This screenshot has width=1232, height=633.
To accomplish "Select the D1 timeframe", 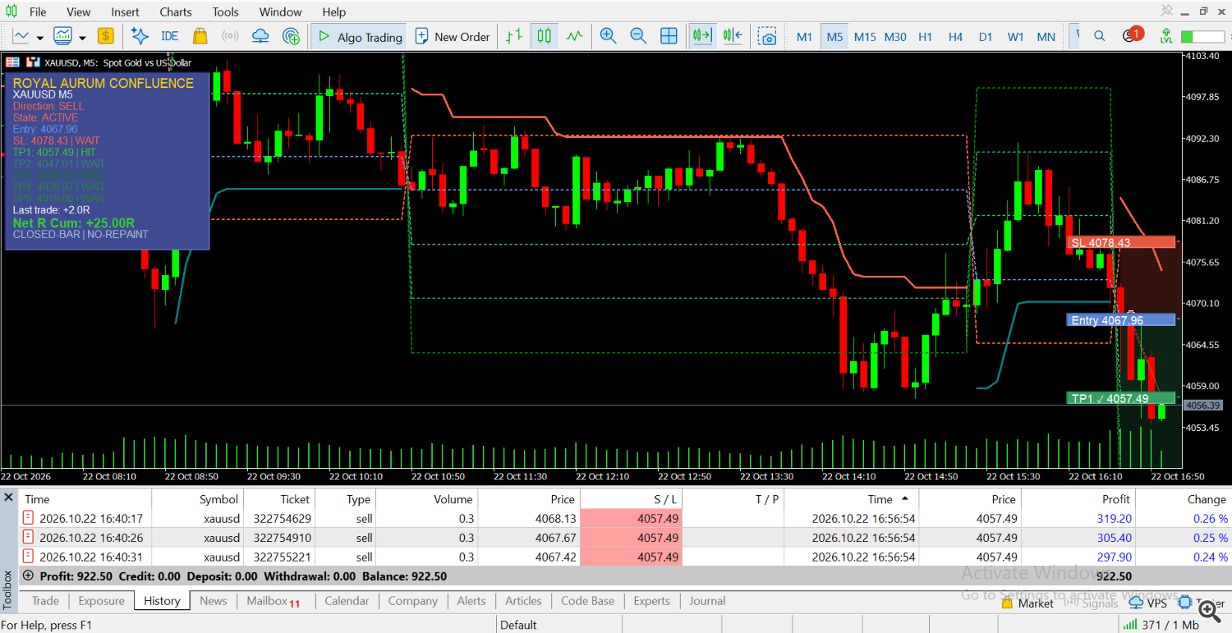I will click(x=986, y=37).
